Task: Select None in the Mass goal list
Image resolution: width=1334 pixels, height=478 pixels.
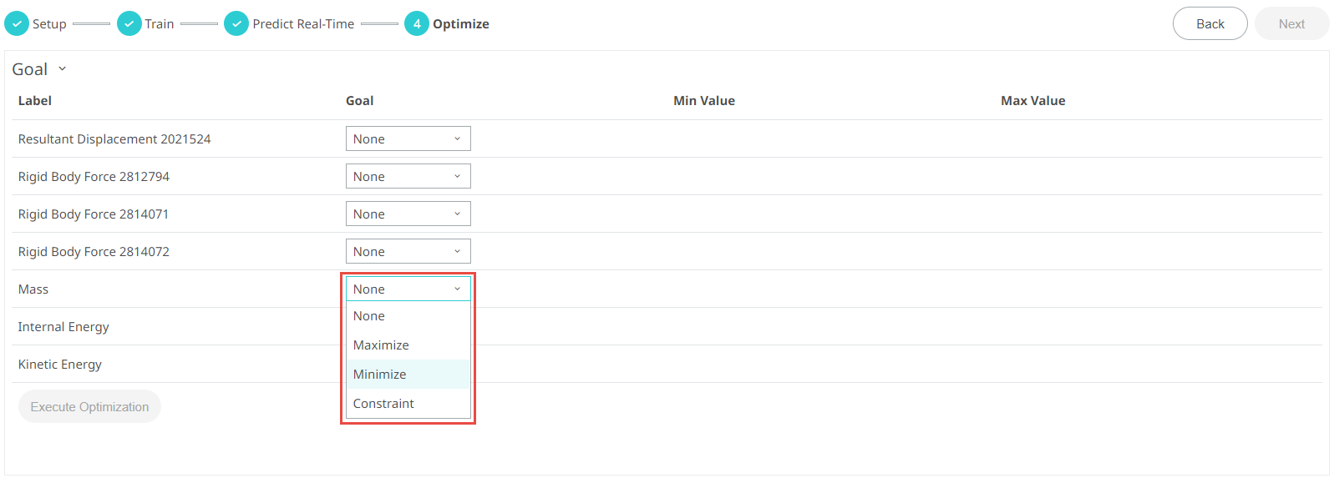Action: [x=369, y=316]
